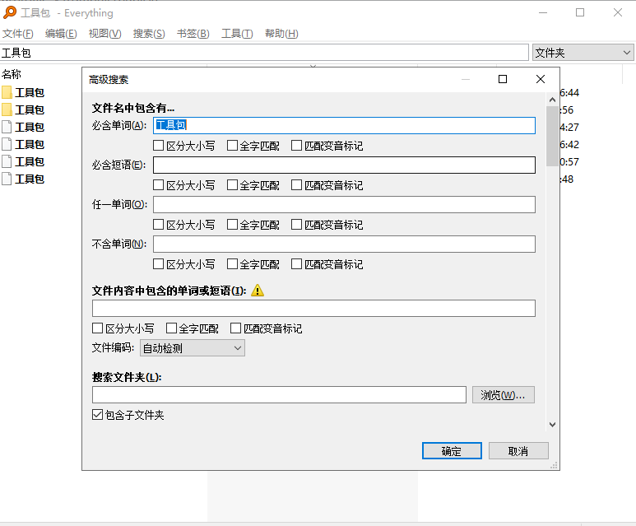Click the advanced search dialog scrollbar thumb
Viewport: 636px width, 526px height.
point(552,137)
